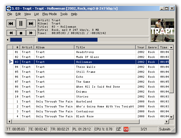Sort playlist by Genre column
The height and width of the screenshot is (138, 181).
point(152,47)
